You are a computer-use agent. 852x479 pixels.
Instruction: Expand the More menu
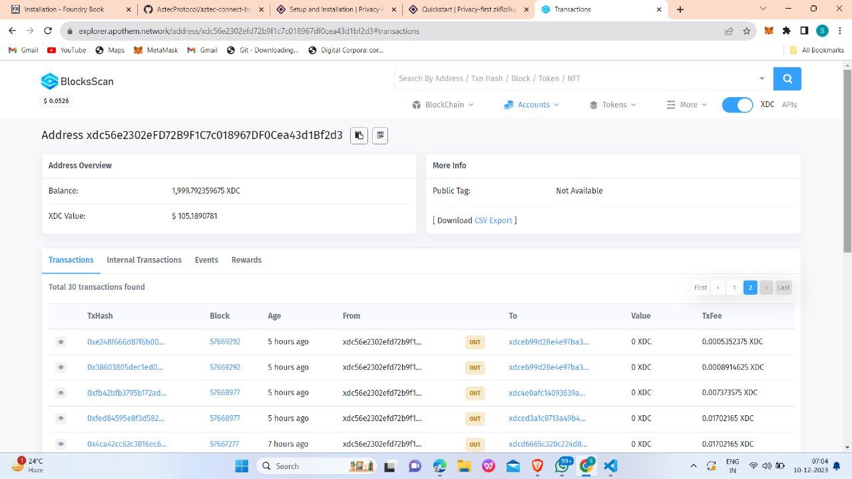(686, 104)
